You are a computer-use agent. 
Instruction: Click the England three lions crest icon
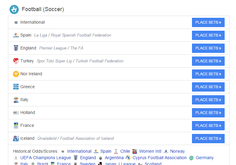(x=16, y=48)
